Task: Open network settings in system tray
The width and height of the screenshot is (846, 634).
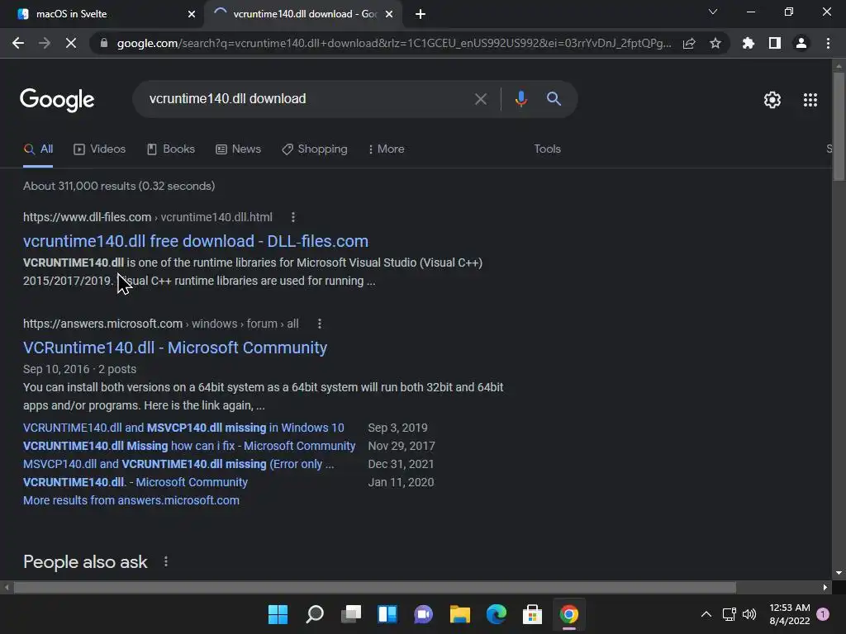Action: coord(729,614)
